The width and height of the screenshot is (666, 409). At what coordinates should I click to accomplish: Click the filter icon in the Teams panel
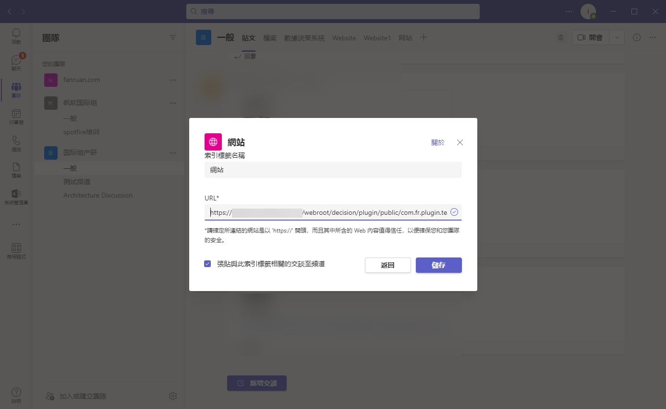pos(172,37)
